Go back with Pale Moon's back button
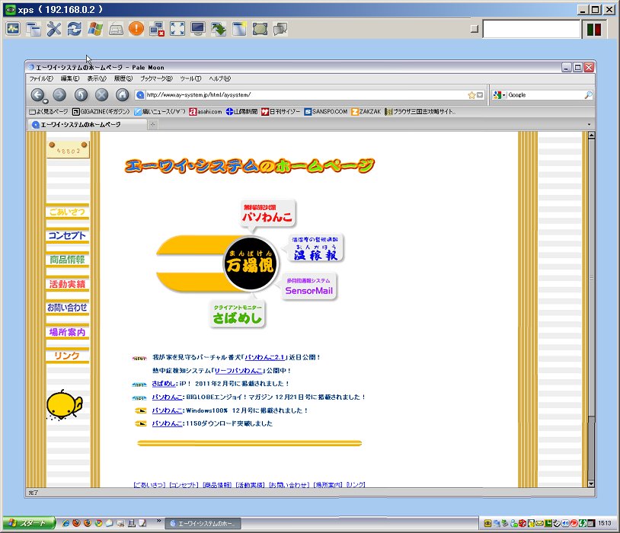This screenshot has width=620, height=533. (37, 95)
